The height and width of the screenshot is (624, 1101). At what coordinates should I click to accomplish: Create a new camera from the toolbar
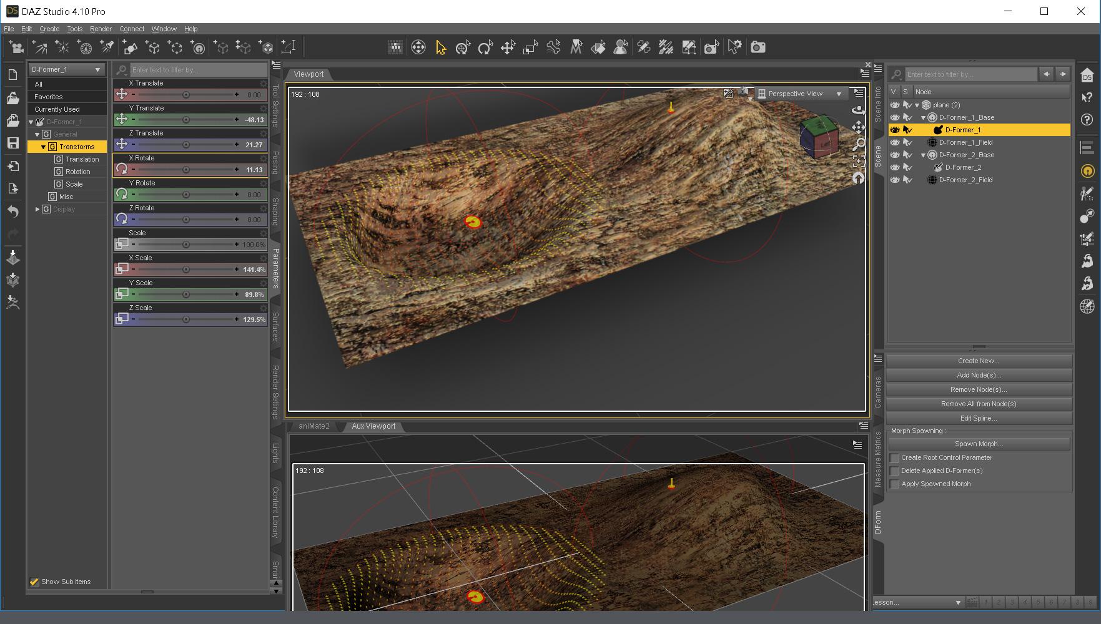[17, 47]
